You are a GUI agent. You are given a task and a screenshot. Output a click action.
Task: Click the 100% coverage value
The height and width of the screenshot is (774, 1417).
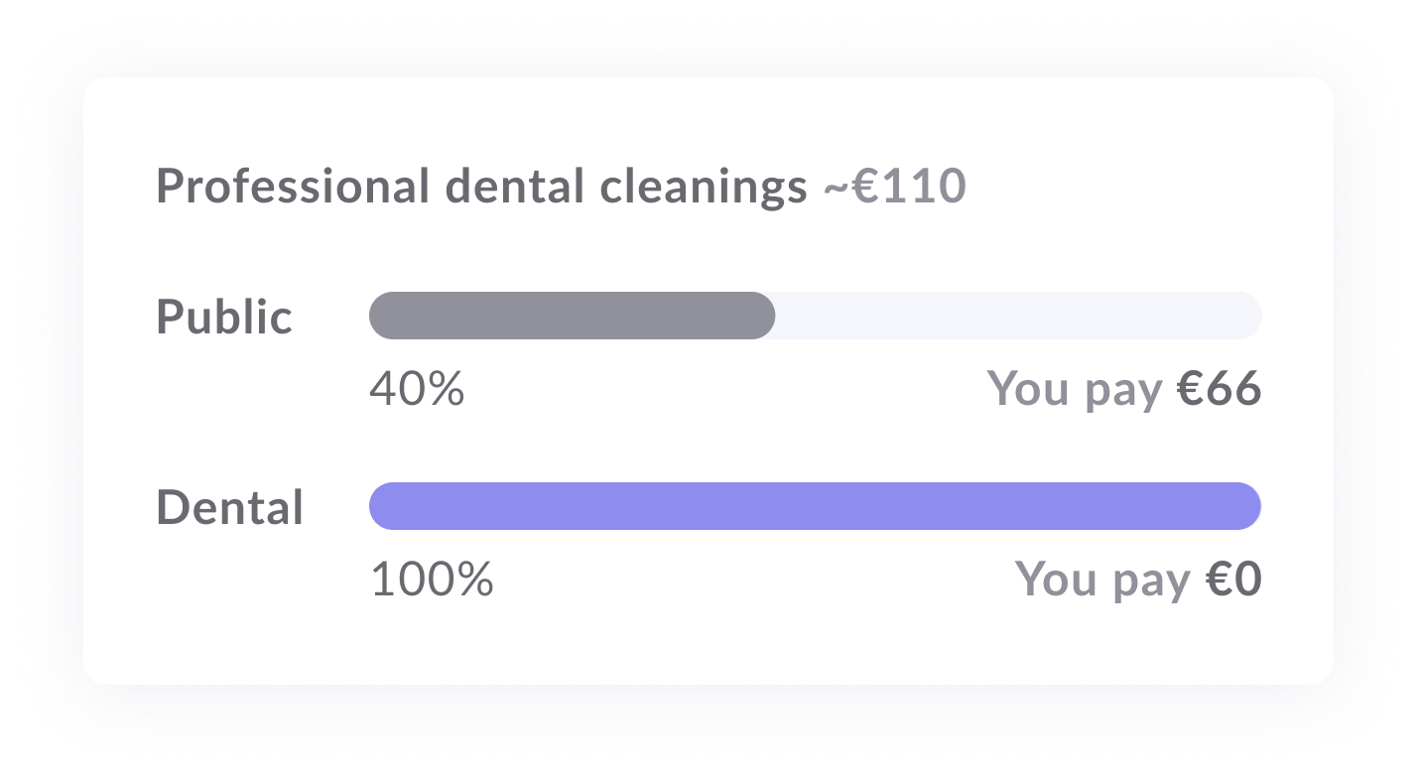pos(431,580)
